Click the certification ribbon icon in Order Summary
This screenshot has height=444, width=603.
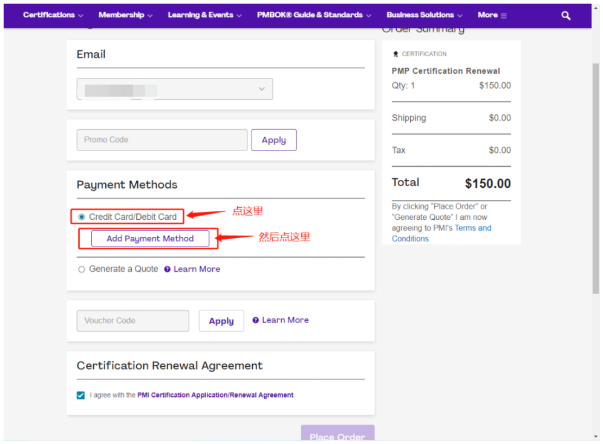[x=396, y=54]
